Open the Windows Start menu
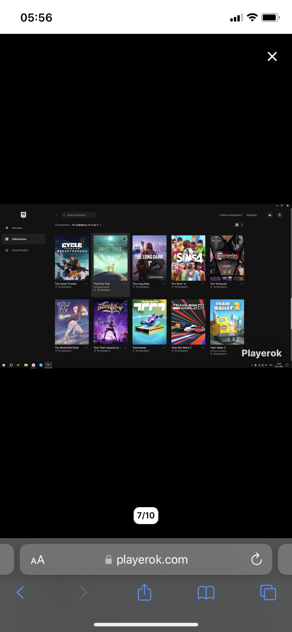The height and width of the screenshot is (632, 292). click(x=4, y=365)
